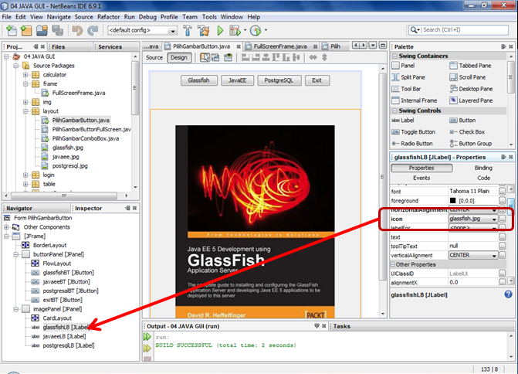Click the Build Project hammer icon

click(x=188, y=30)
